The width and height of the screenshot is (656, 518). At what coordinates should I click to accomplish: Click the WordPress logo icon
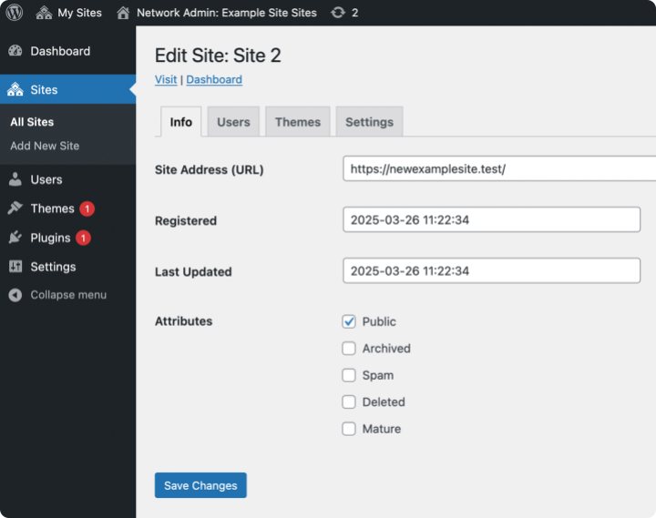tap(15, 13)
